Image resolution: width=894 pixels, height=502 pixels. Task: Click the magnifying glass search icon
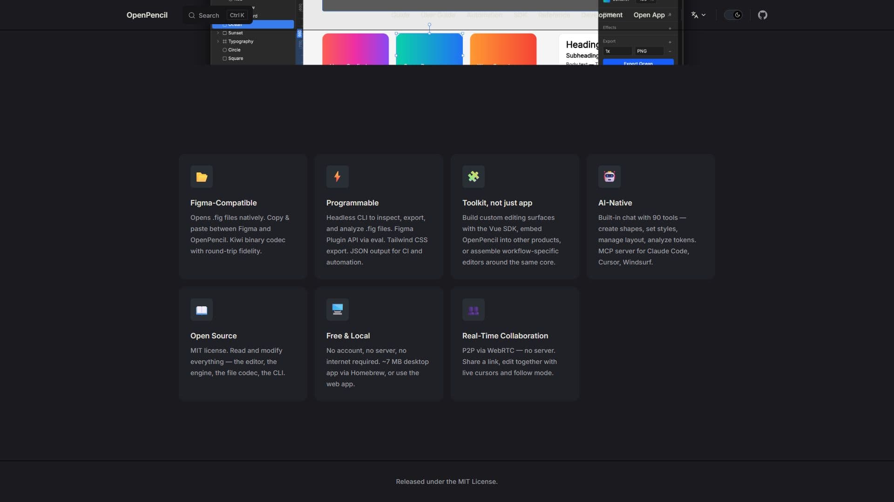tap(191, 15)
